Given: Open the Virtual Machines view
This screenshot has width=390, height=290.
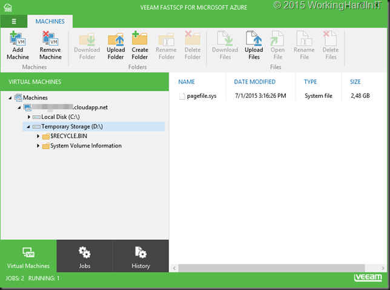Looking at the screenshot, I should point(28,256).
